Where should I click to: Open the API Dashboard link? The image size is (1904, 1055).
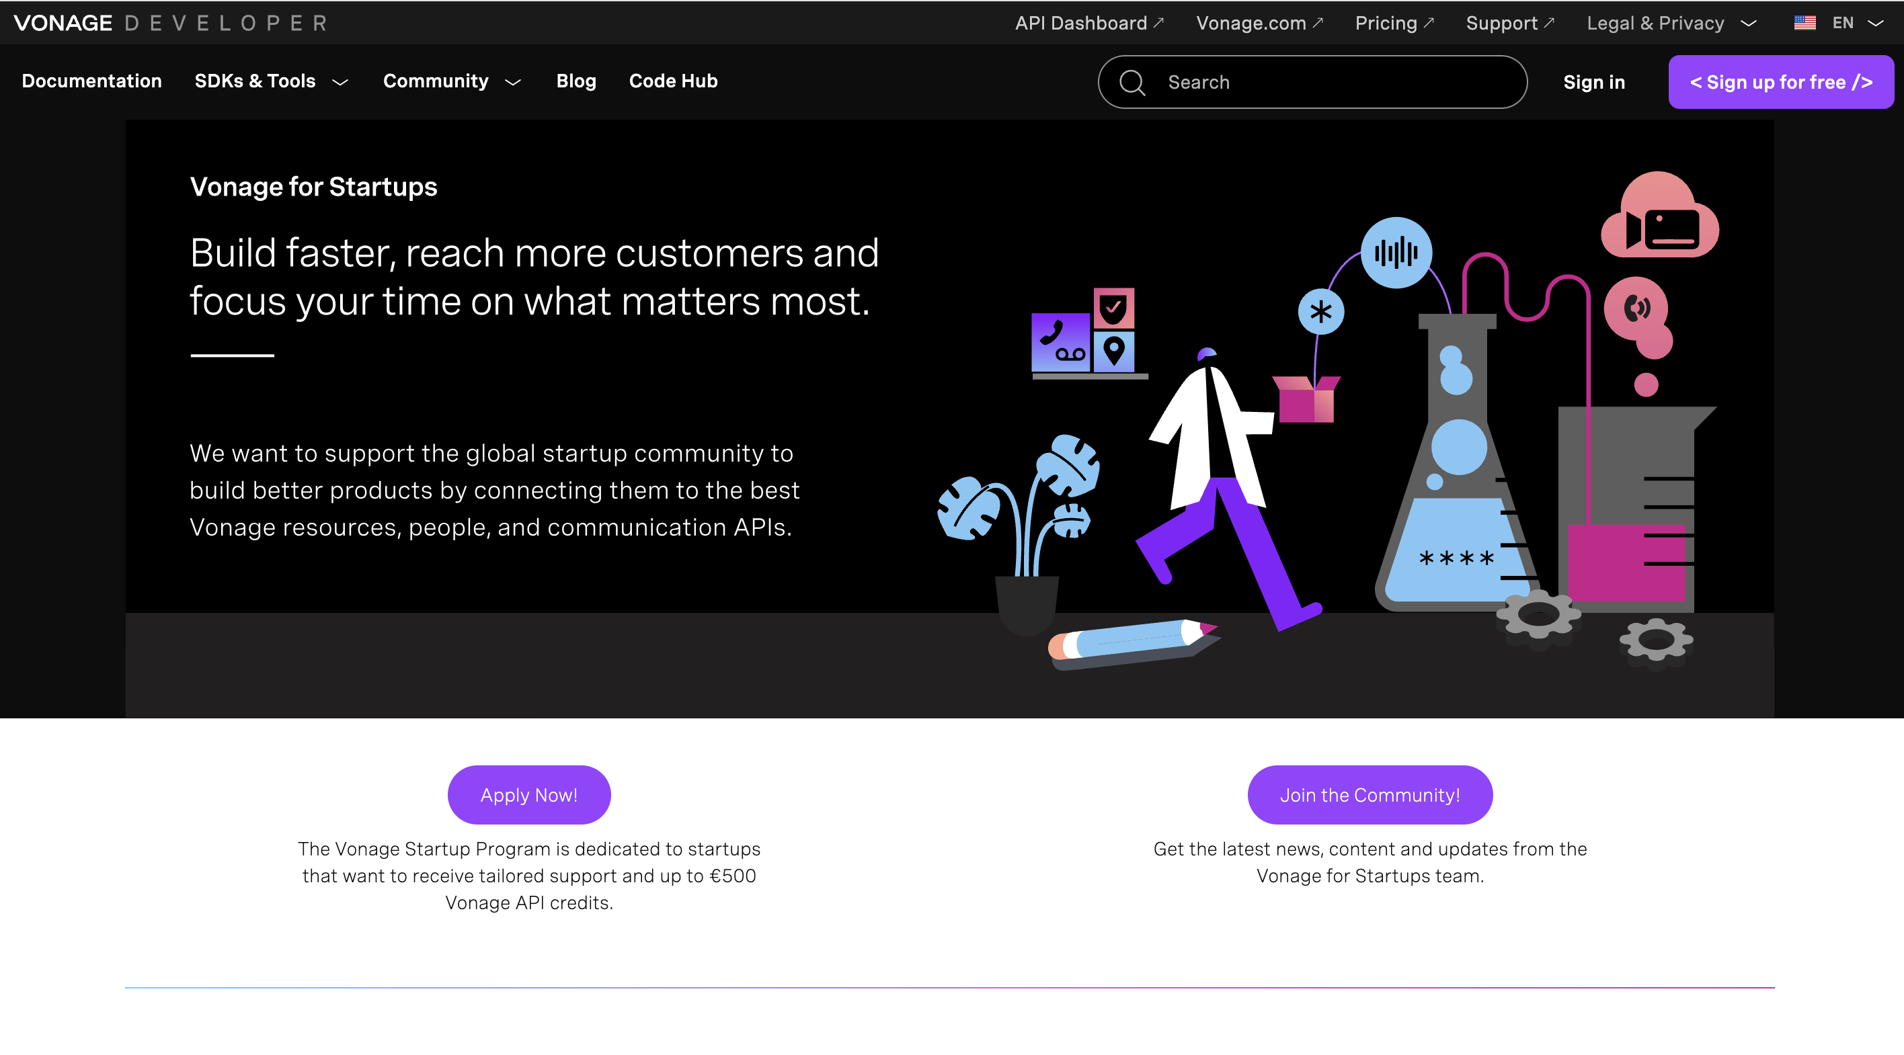[x=1088, y=23]
